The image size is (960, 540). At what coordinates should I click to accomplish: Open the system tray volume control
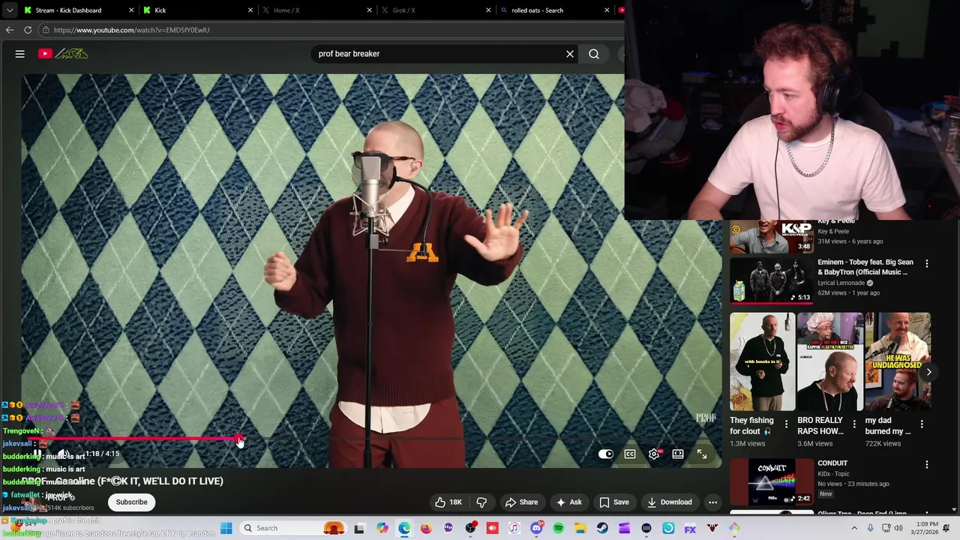click(x=898, y=528)
